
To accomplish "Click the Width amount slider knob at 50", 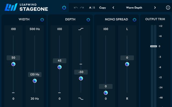I will 13,64.
